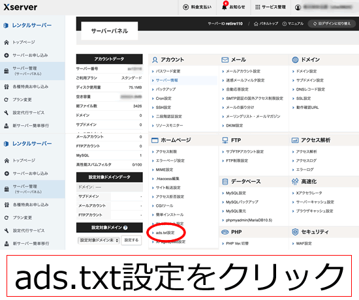This screenshot has width=359, height=300.
Task: Click the help icon beside 設定対象ドメイン
Action: [x=125, y=228]
